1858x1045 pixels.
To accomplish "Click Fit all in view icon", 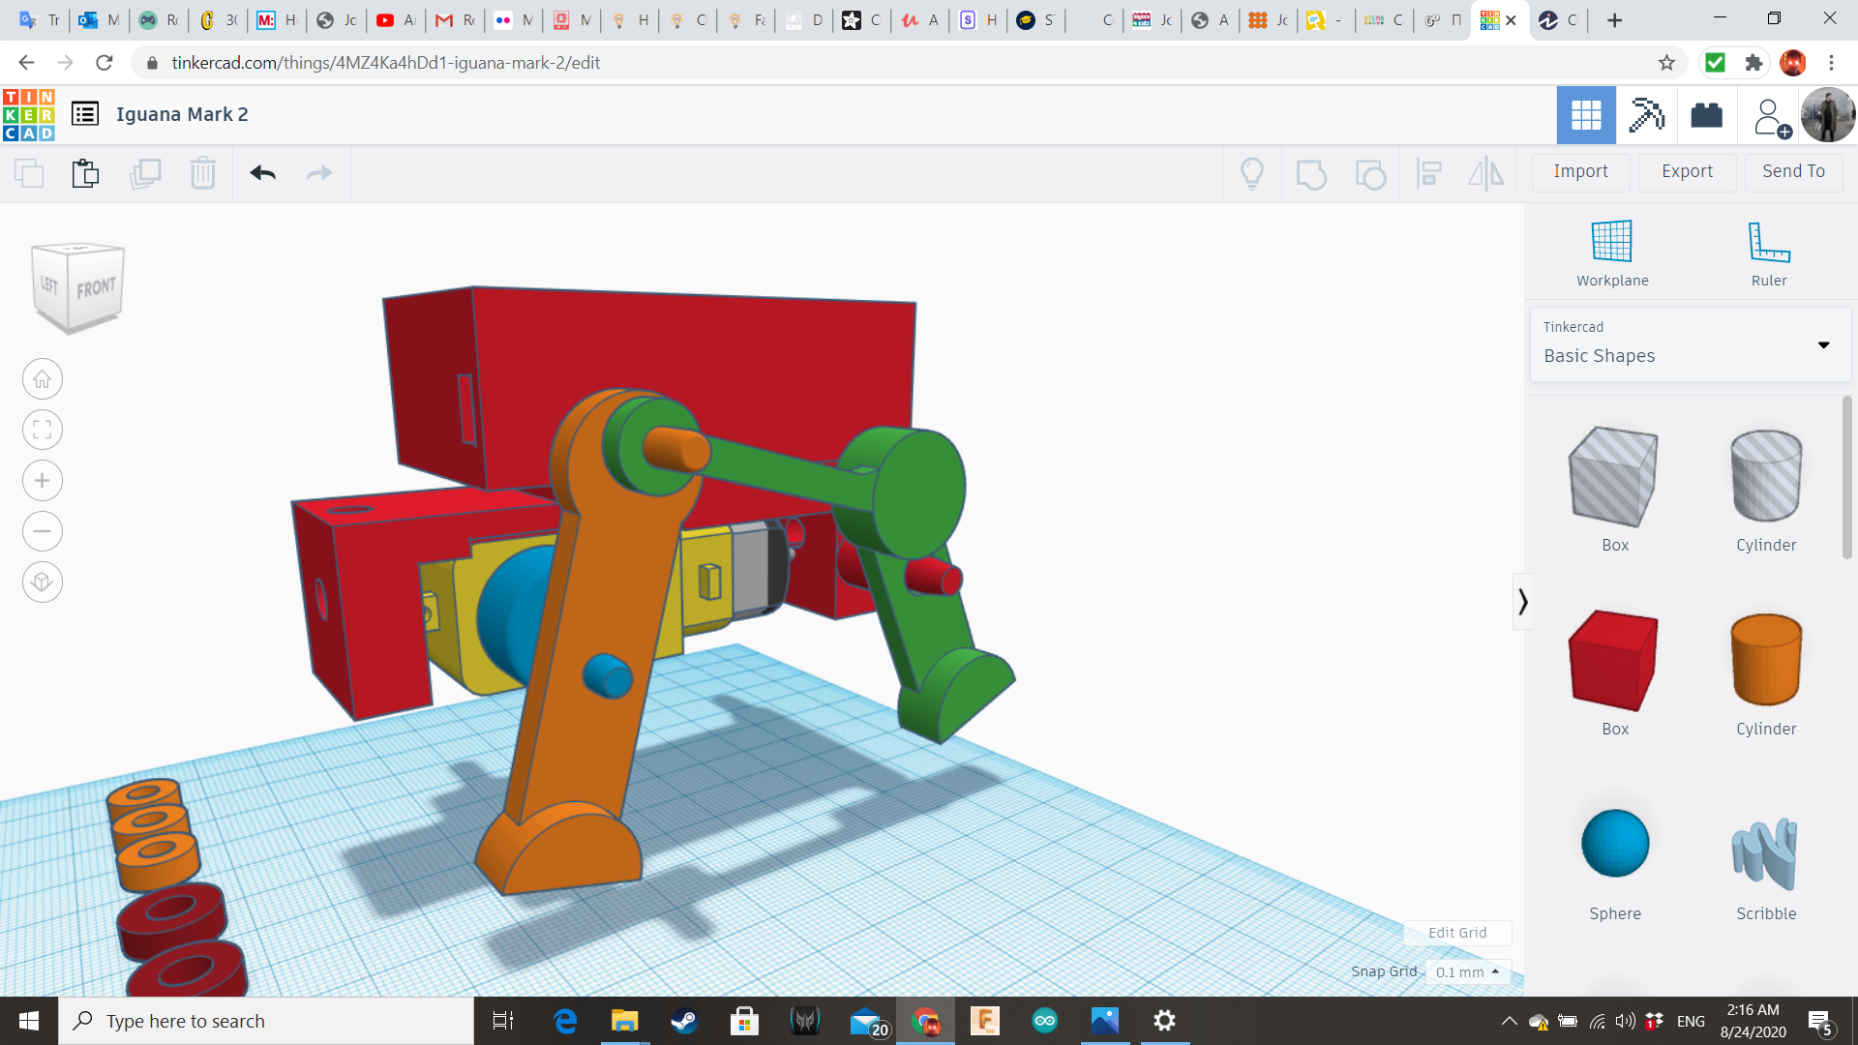I will 43,430.
